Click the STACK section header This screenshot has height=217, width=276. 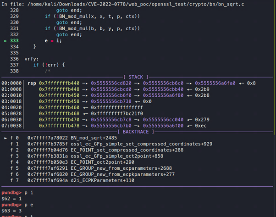pyautogui.click(x=136, y=77)
